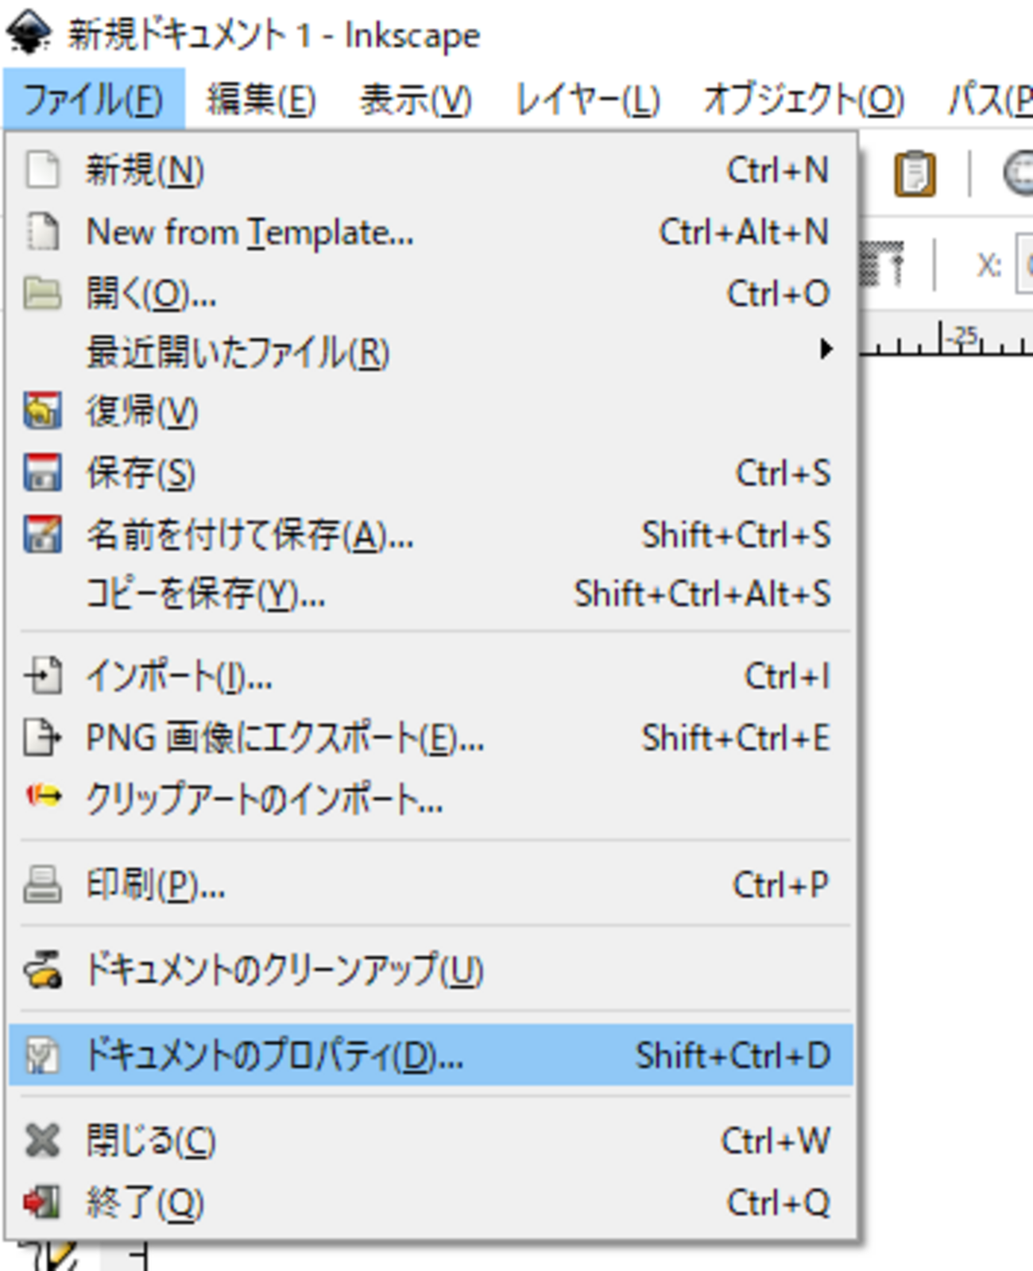Screen dimensions: 1033x1271
Task: Click the paste clipboard toolbar icon
Action: (x=915, y=173)
